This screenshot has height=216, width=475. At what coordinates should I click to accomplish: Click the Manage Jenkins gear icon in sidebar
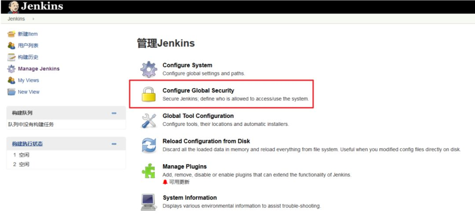[x=11, y=69]
